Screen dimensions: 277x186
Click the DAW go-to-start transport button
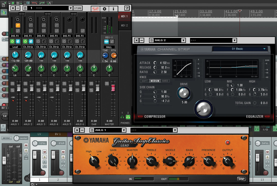point(5,116)
